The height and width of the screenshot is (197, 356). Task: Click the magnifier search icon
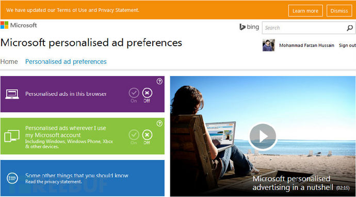(x=350, y=28)
